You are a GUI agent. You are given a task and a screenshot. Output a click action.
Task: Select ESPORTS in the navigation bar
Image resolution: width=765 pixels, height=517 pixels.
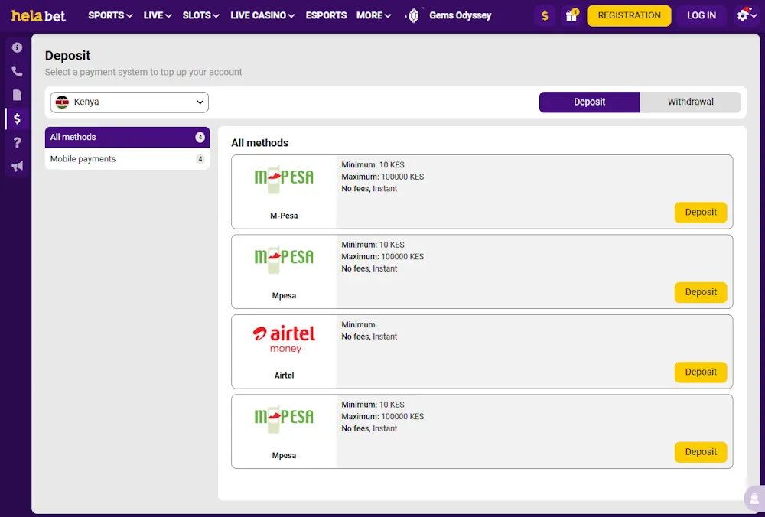[326, 15]
